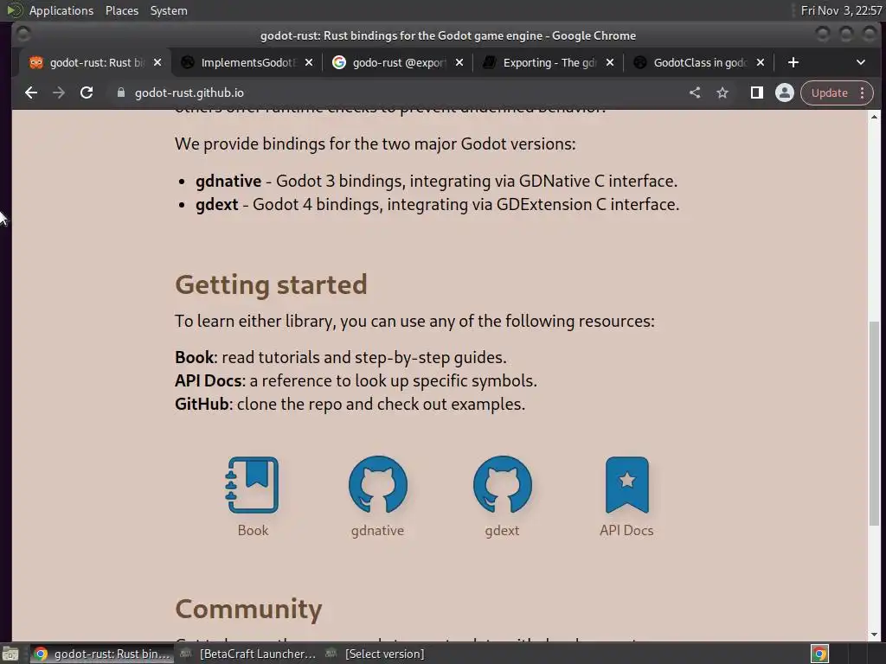Click the API Docs label link
This screenshot has width=886, height=664.
[x=626, y=530]
